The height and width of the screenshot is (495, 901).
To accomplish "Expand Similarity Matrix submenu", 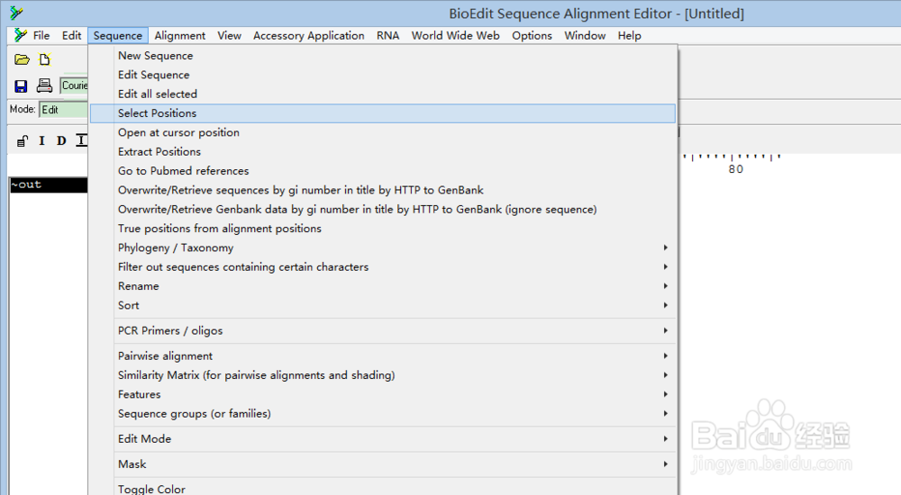I will pyautogui.click(x=383, y=375).
